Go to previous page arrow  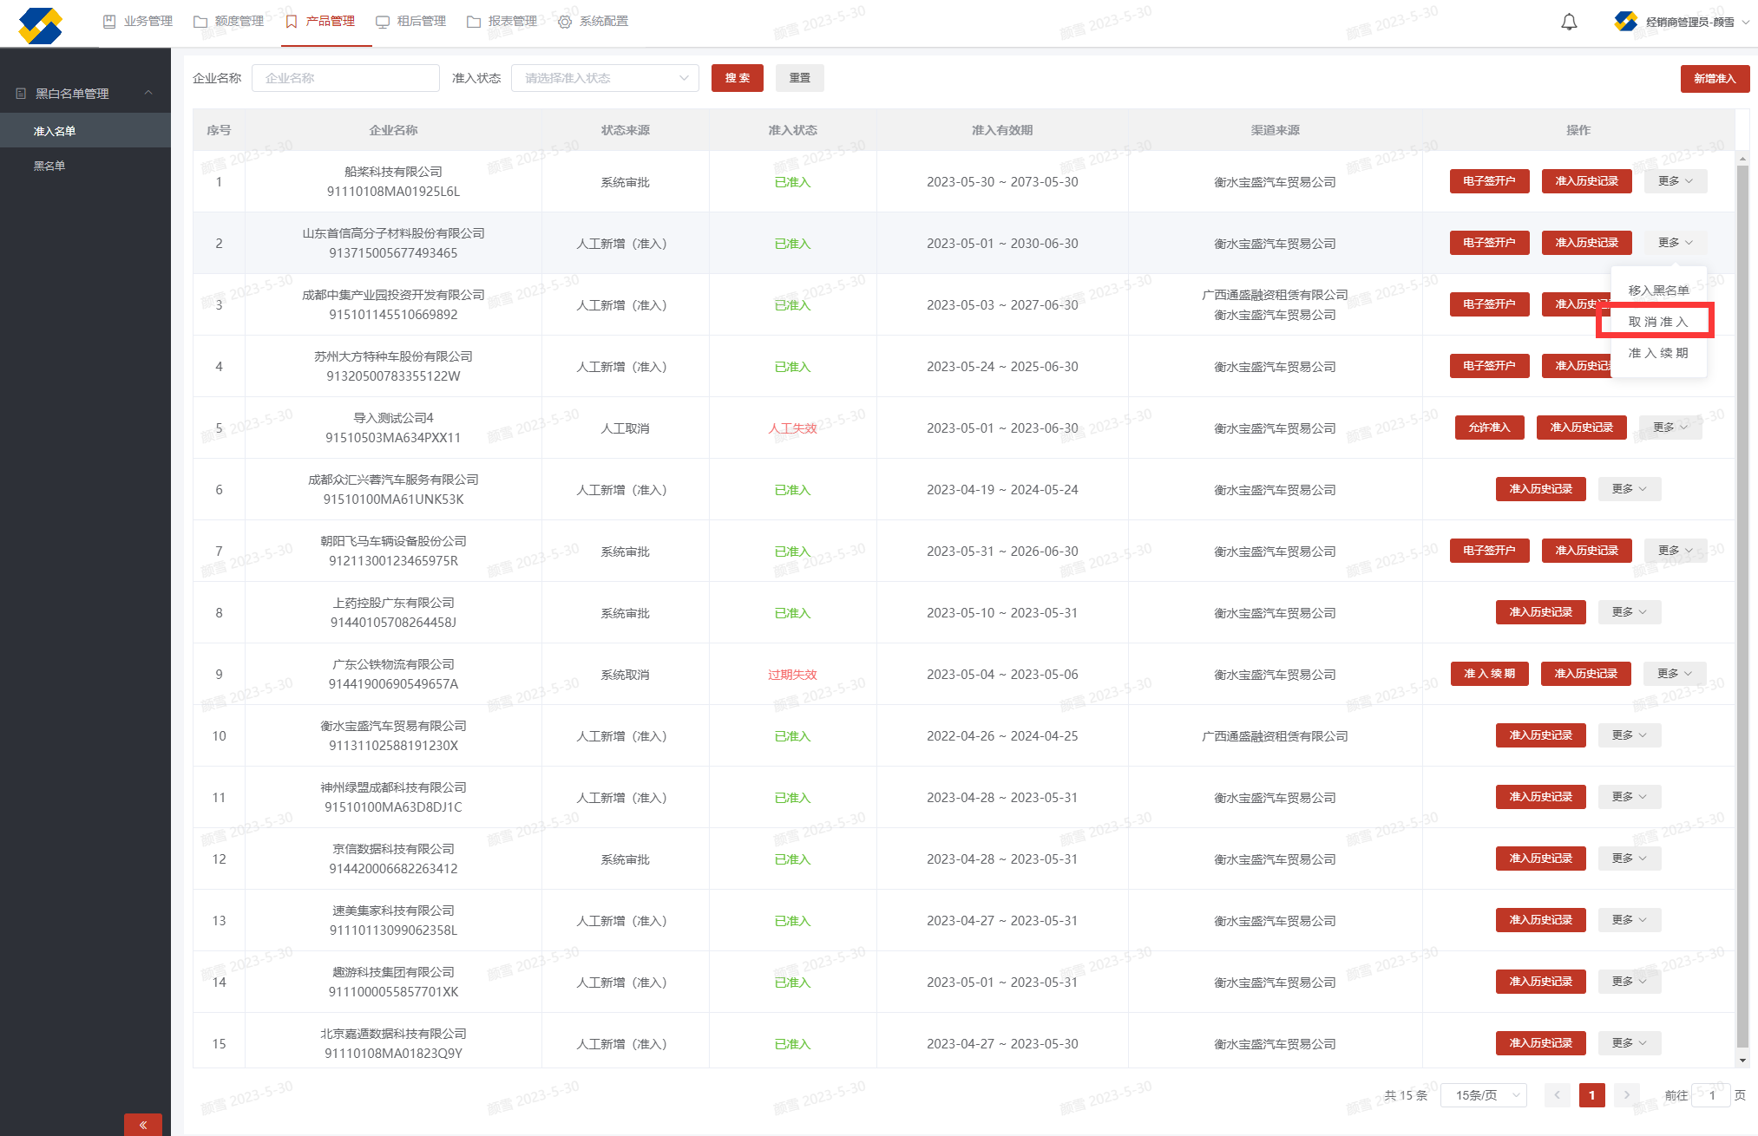pyautogui.click(x=1557, y=1095)
